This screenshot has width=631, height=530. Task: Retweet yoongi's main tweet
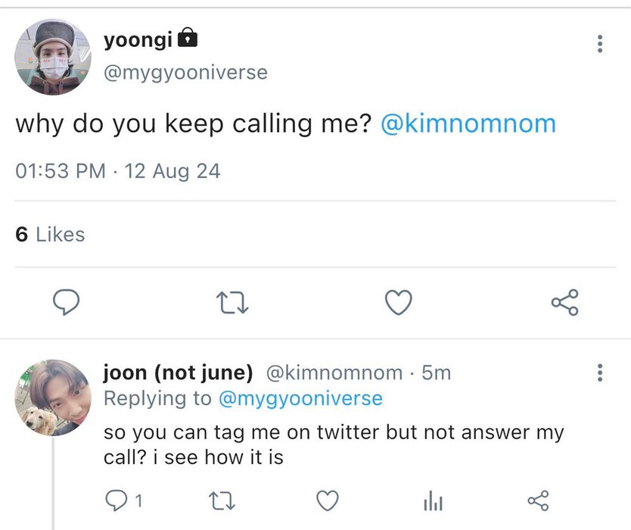[232, 303]
